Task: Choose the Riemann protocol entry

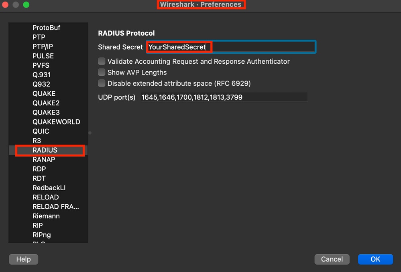Action: point(48,216)
